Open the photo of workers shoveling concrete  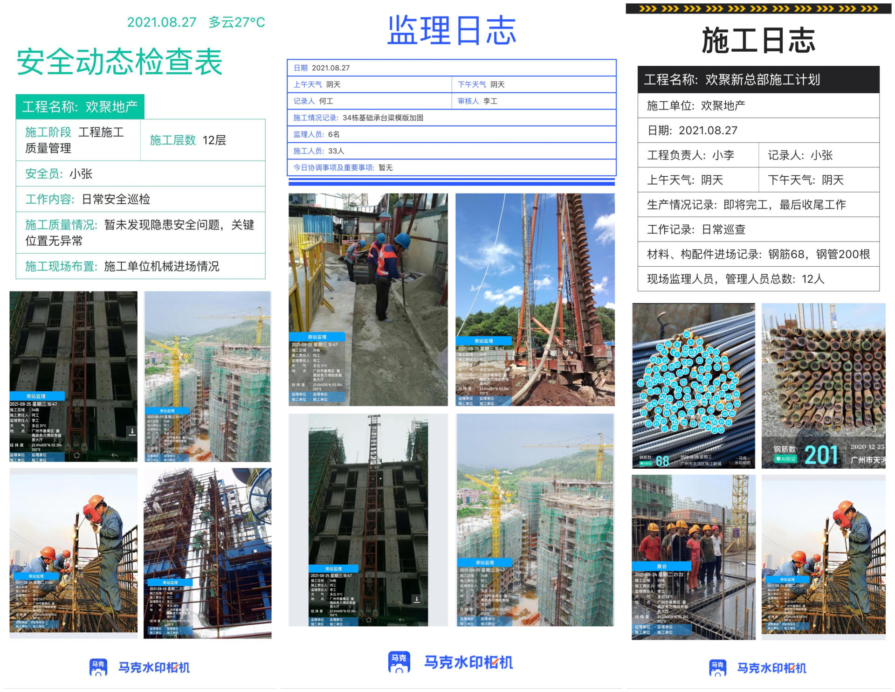click(368, 299)
